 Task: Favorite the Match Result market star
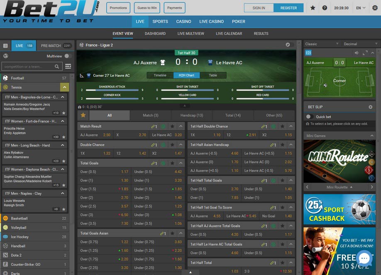pyautogui.click(x=172, y=127)
